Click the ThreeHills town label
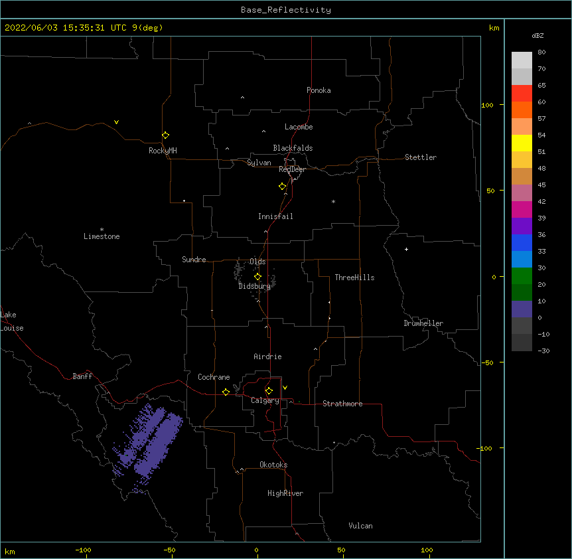Viewport: 572px width, 559px height. pyautogui.click(x=354, y=278)
